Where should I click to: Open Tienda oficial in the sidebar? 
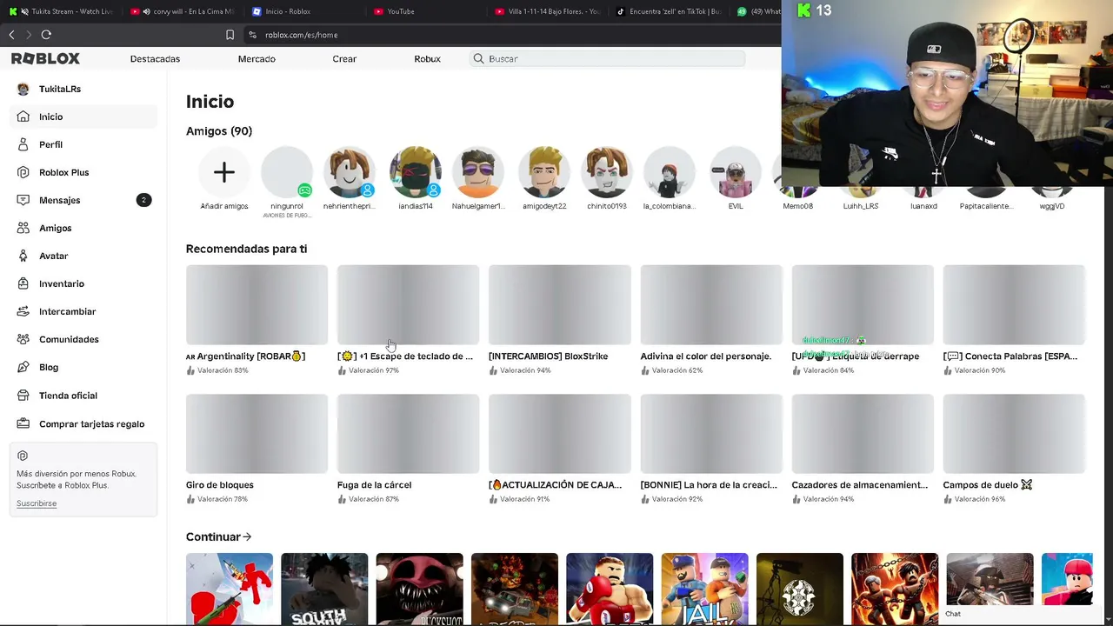[x=83, y=396]
